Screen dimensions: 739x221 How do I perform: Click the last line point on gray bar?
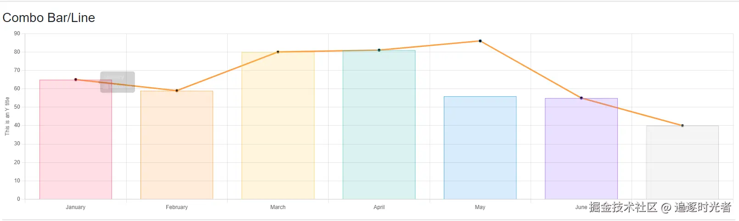[x=682, y=126]
